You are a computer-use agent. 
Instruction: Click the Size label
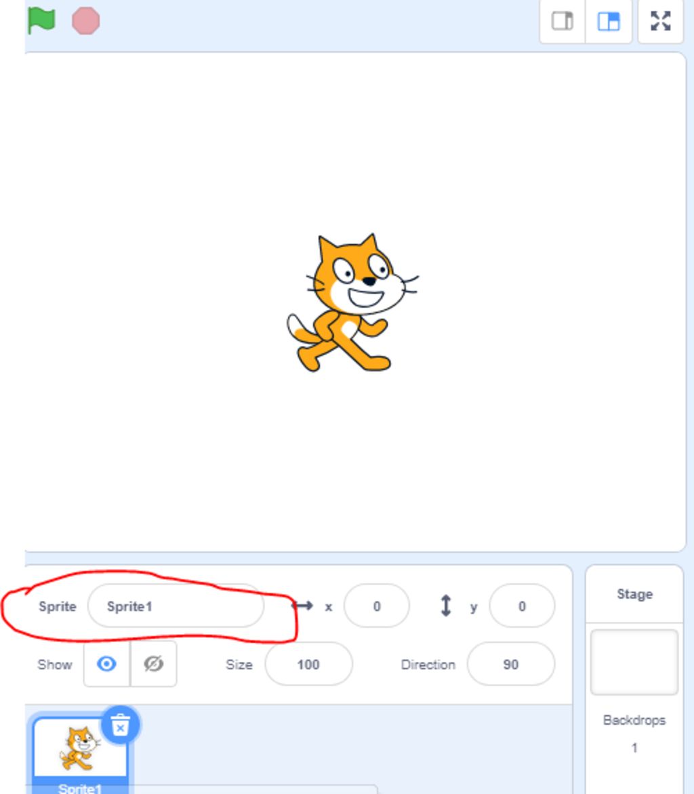239,664
